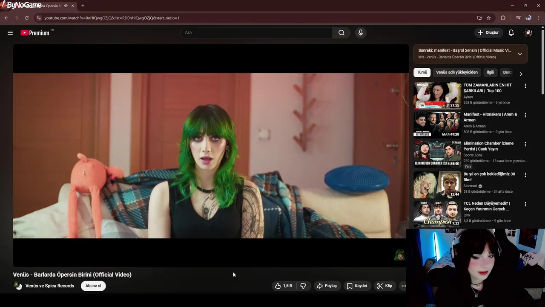This screenshot has height=307, width=545.
Task: Open browser three-dot menu
Action: click(x=539, y=18)
